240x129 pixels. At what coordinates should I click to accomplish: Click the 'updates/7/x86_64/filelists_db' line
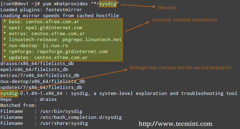(x=41, y=88)
